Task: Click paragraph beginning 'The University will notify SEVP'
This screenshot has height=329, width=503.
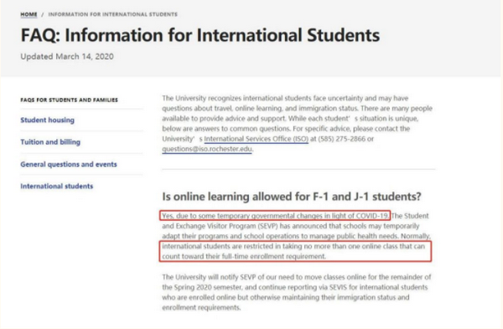Action: [x=297, y=292]
